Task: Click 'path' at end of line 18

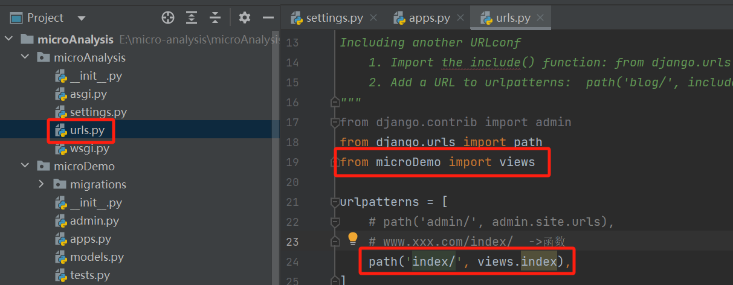Action: pos(528,142)
